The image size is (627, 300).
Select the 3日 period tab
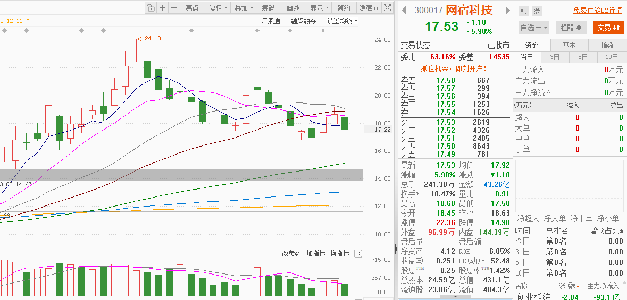555,57
